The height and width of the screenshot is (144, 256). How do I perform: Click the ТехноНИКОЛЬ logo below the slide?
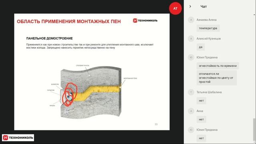(18, 138)
